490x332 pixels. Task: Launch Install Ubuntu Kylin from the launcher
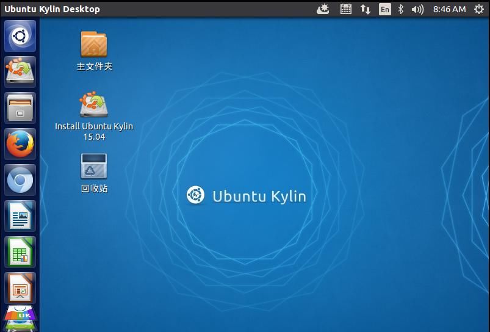pyautogui.click(x=20, y=71)
